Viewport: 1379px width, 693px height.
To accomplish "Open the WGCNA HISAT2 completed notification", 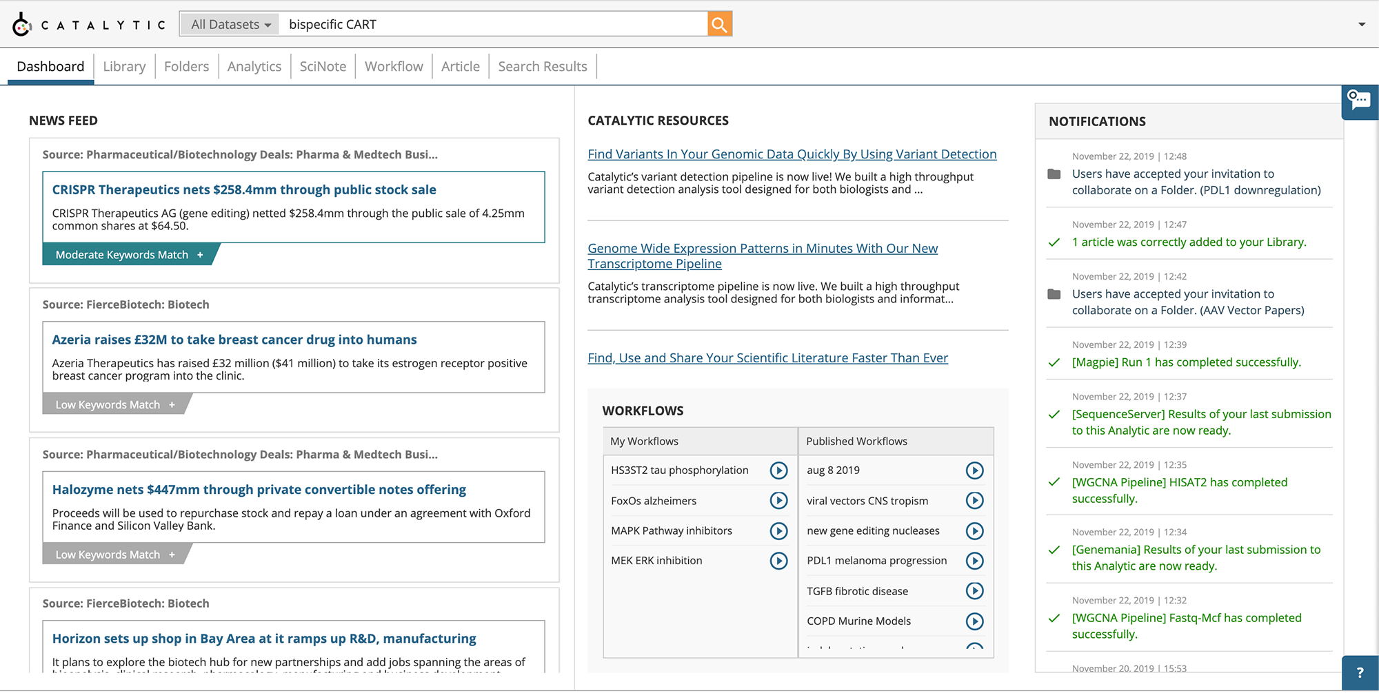I will click(x=1179, y=490).
